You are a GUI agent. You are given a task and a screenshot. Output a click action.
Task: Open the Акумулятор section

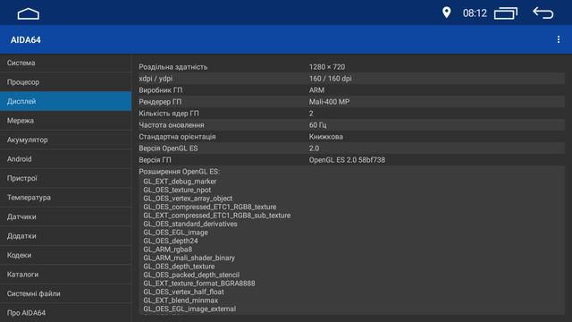[x=65, y=140]
